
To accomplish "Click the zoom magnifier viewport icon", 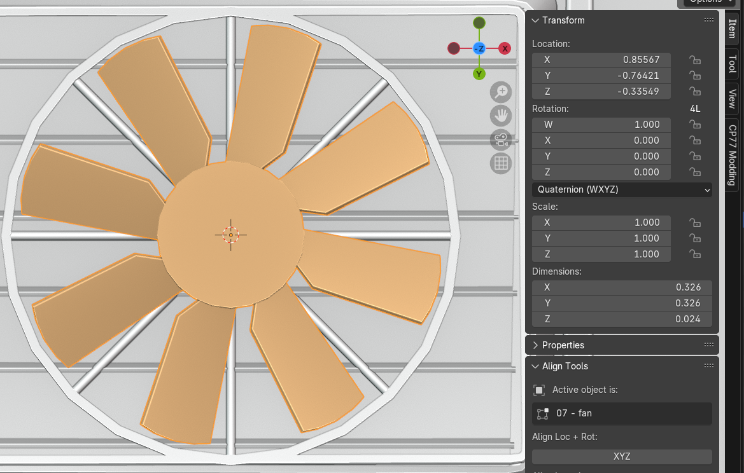I will tap(501, 92).
